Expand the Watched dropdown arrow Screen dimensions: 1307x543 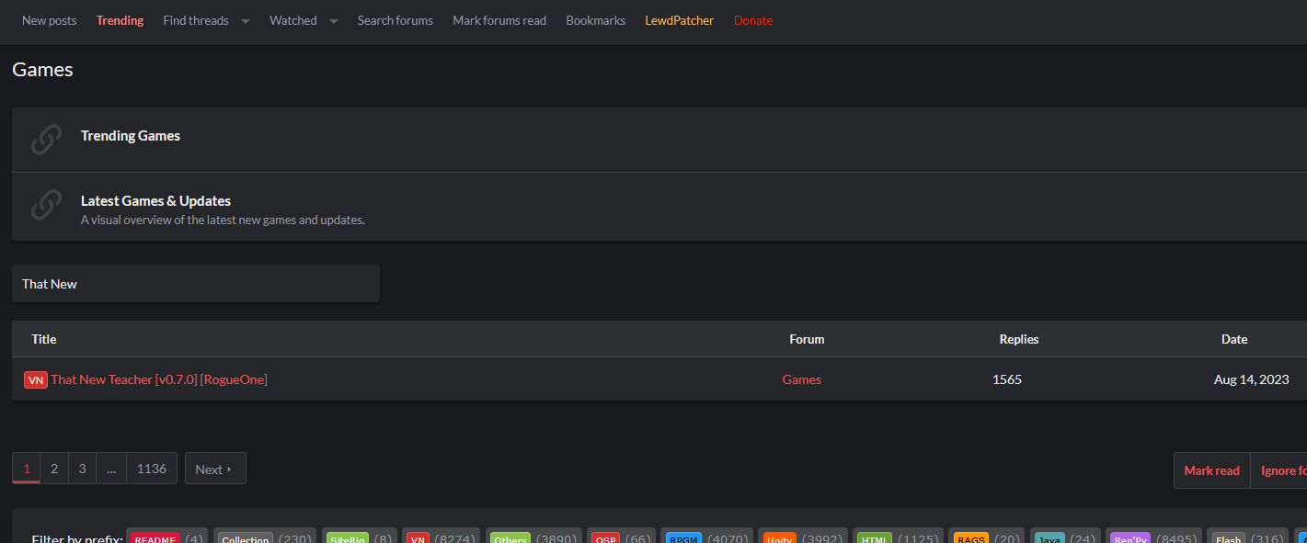point(334,21)
